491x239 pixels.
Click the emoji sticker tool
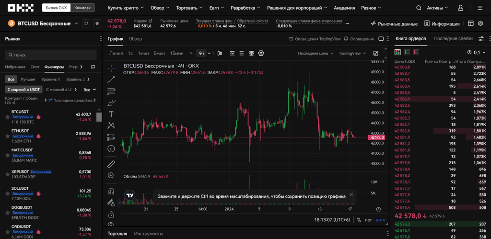pyautogui.click(x=111, y=148)
